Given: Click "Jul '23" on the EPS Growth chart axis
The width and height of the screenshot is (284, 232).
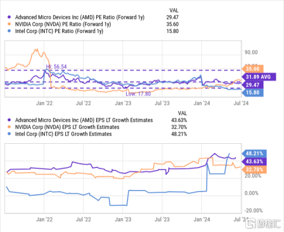Looking at the screenshot, I should click(162, 219).
